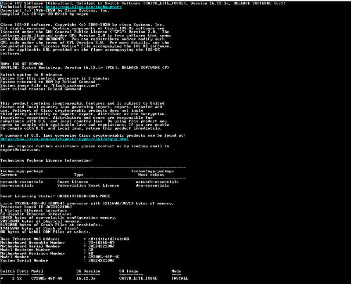
Task: Click '1 Virtual Ethernet interface' line
Action: click(x=34, y=211)
